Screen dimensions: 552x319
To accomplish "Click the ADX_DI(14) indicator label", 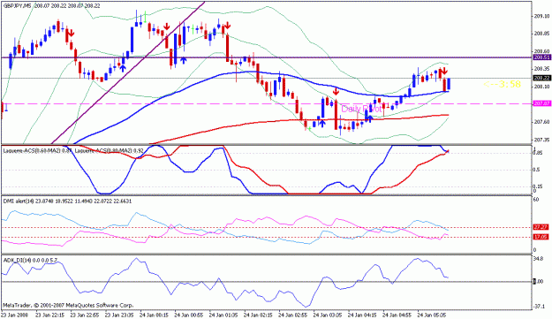I will click(30, 260).
